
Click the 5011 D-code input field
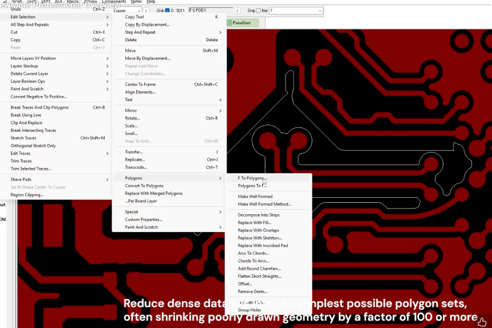coord(181,11)
